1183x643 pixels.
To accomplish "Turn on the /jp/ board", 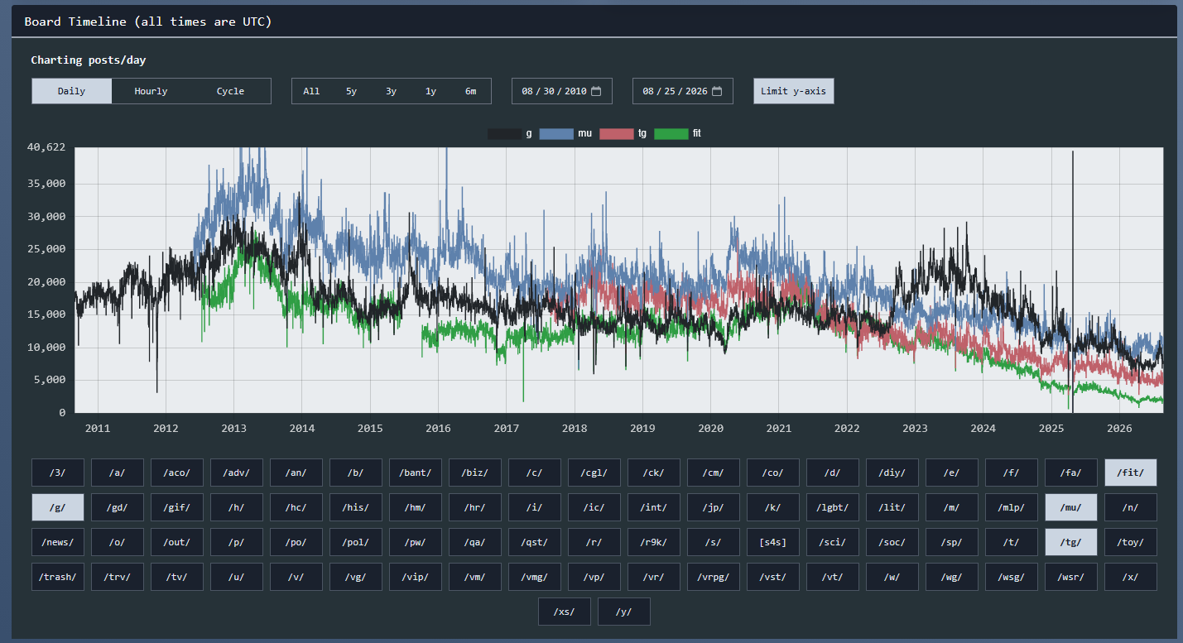I will tap(713, 507).
